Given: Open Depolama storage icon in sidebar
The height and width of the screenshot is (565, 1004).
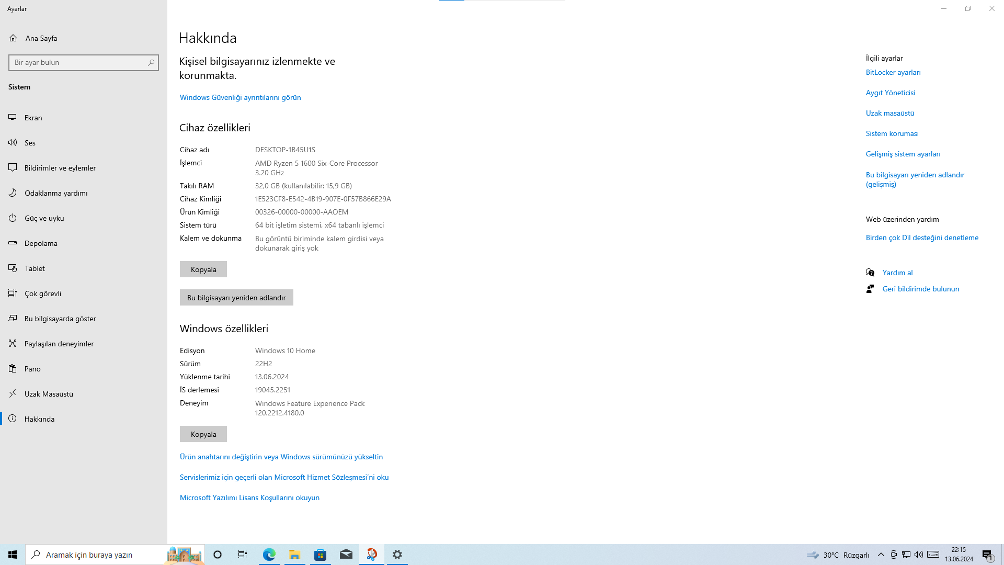Looking at the screenshot, I should tap(13, 243).
